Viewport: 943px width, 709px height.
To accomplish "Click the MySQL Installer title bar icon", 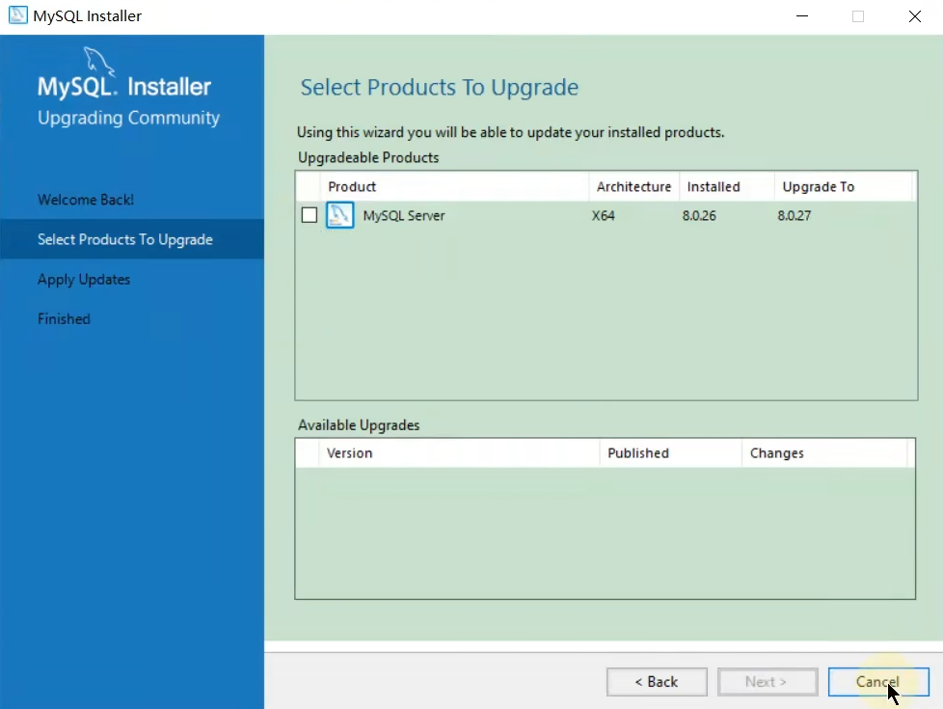I will 17,15.
